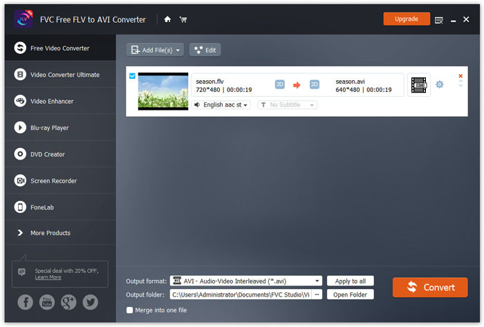484x327 pixels.
Task: Open the Google Plus icon
Action: coord(68,302)
